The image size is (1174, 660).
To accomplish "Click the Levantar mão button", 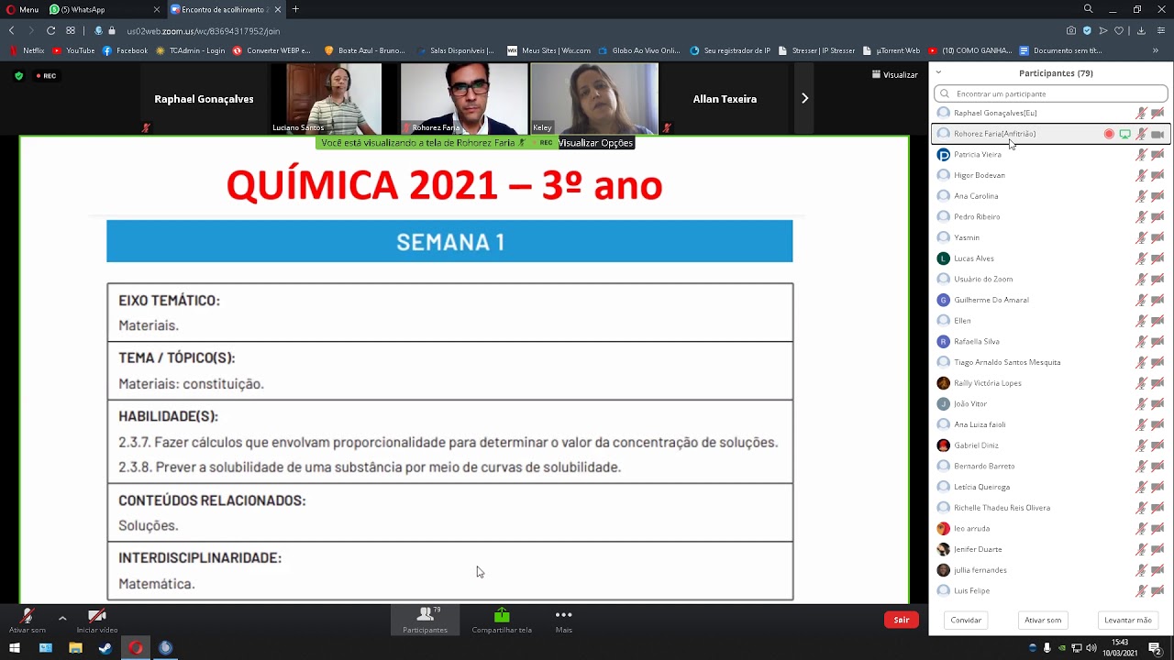I will click(x=1127, y=620).
